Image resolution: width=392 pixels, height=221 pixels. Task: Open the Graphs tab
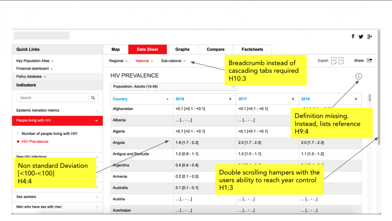(183, 49)
